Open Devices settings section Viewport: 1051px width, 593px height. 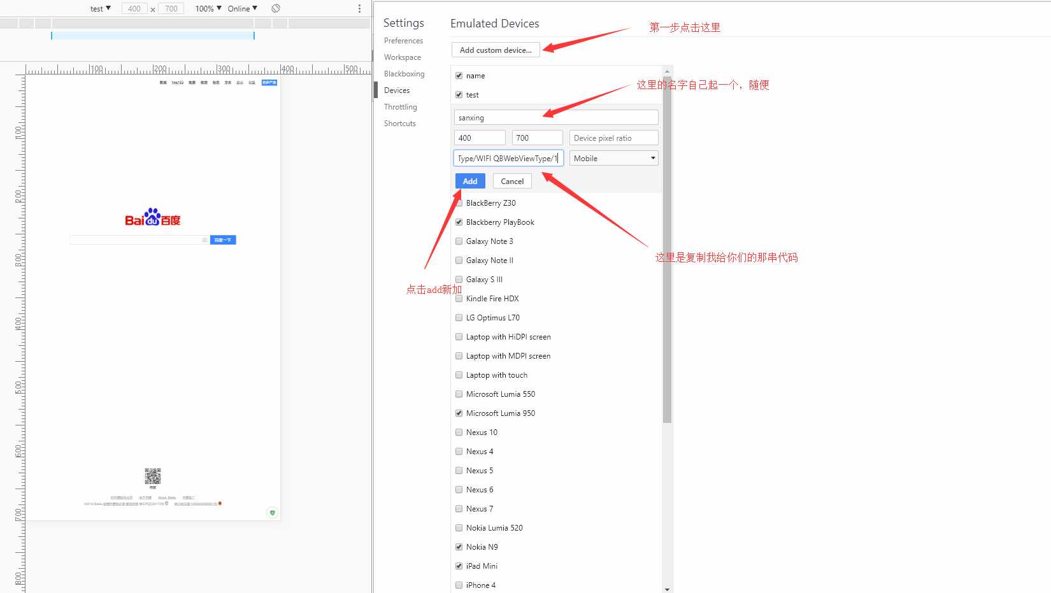[397, 90]
